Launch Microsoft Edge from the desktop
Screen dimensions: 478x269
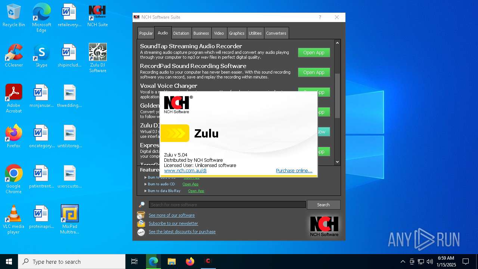pos(41,18)
